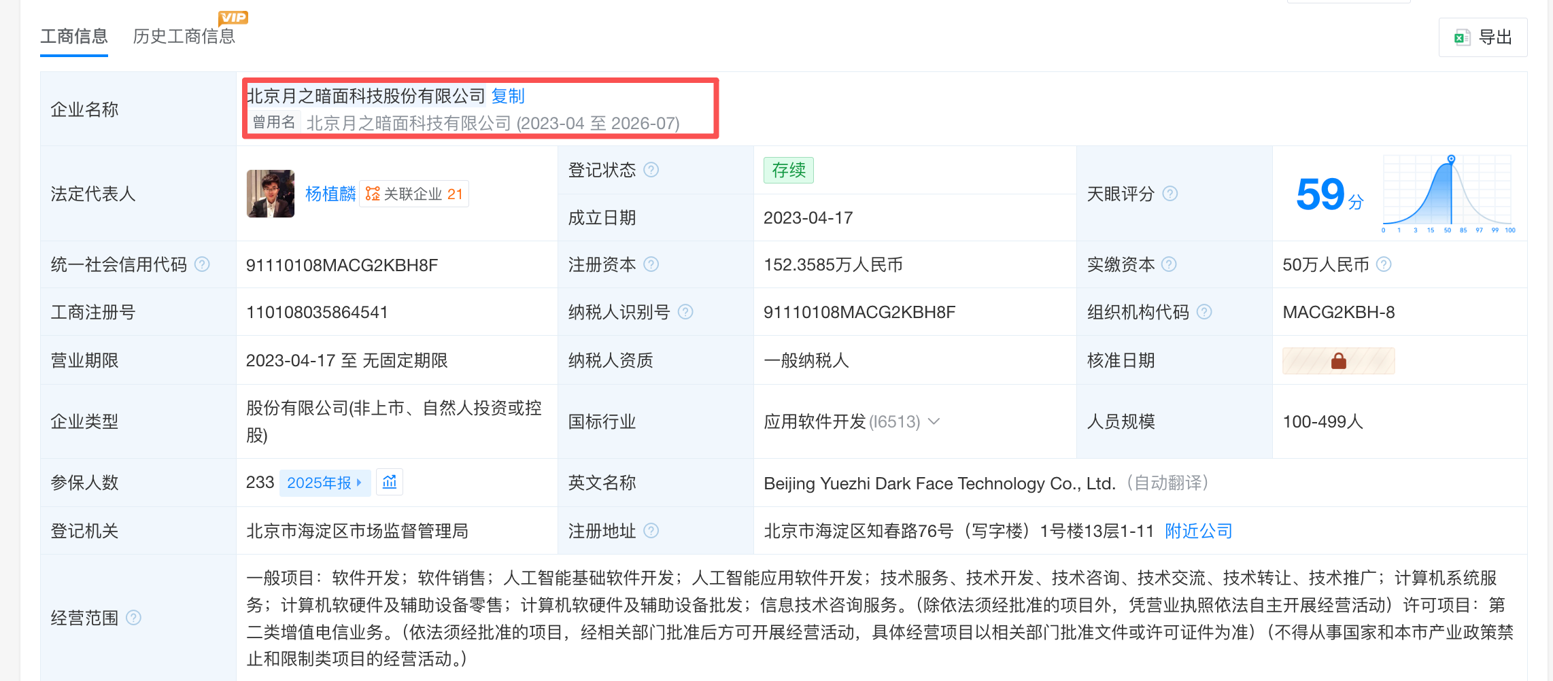Open the legal representative's photo
Viewport: 1553px width, 681px height.
[x=271, y=194]
